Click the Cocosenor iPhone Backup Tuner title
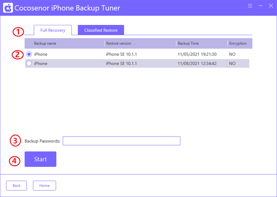 coord(67,8)
